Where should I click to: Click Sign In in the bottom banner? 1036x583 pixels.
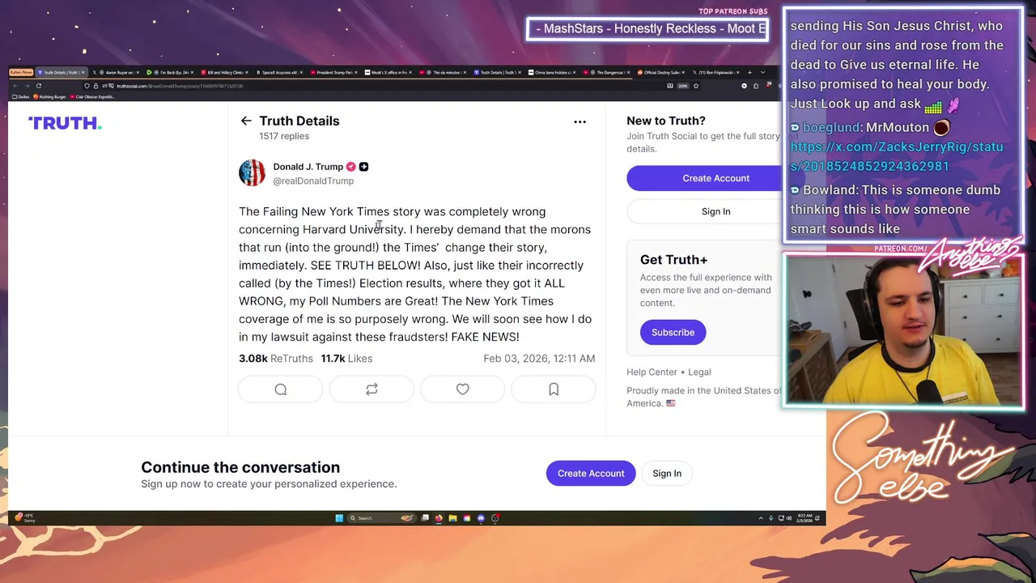click(667, 474)
